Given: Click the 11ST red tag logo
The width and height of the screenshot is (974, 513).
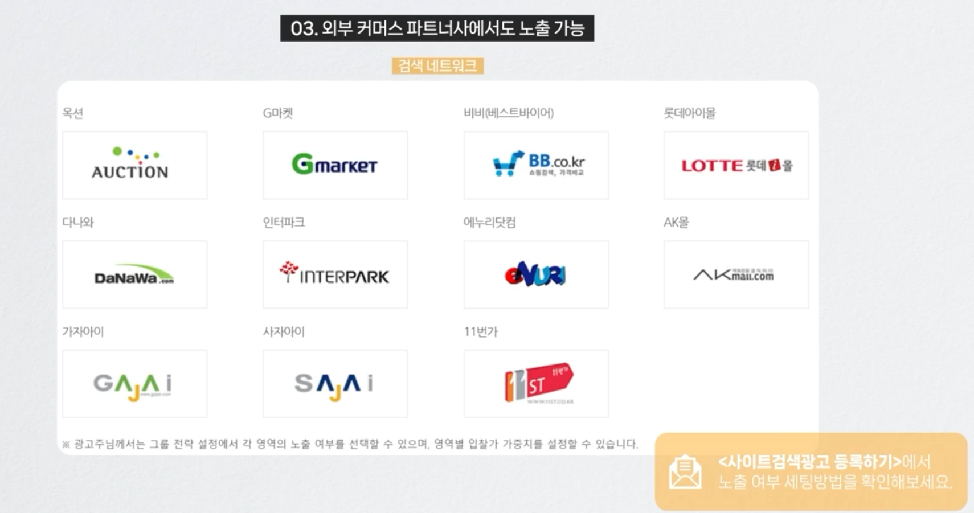Looking at the screenshot, I should coord(535,383).
